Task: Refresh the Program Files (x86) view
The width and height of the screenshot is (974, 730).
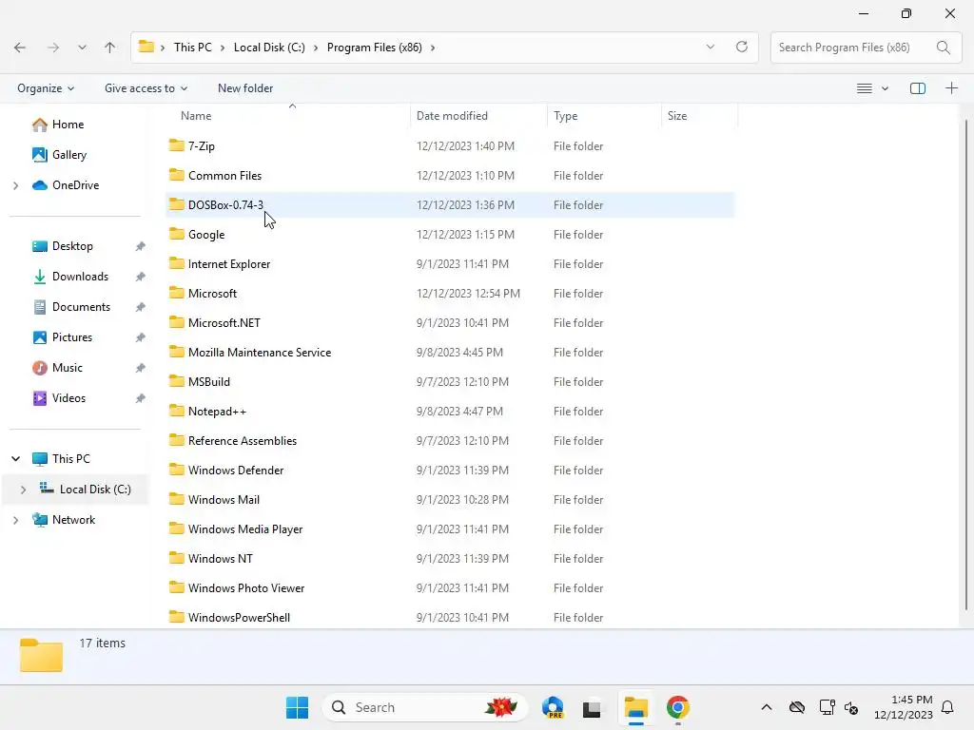Action: point(742,48)
